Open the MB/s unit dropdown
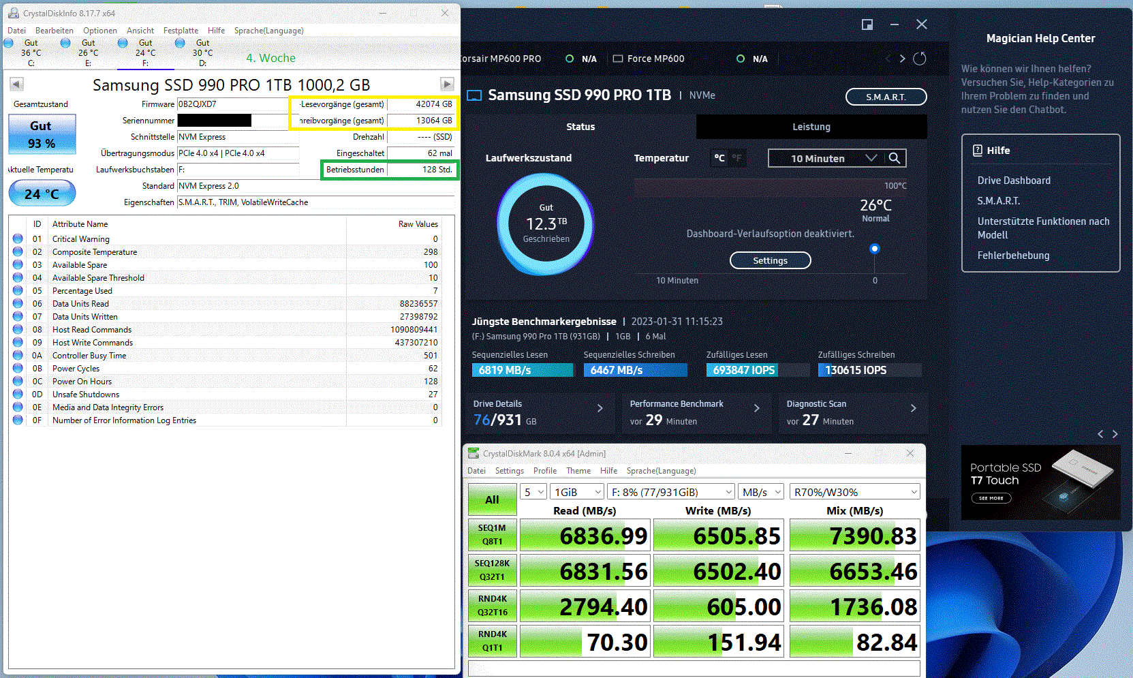This screenshot has width=1133, height=678. point(761,492)
